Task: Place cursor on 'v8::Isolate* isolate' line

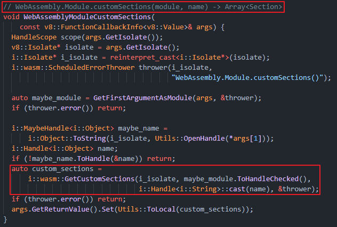Action: pyautogui.click(x=95, y=47)
